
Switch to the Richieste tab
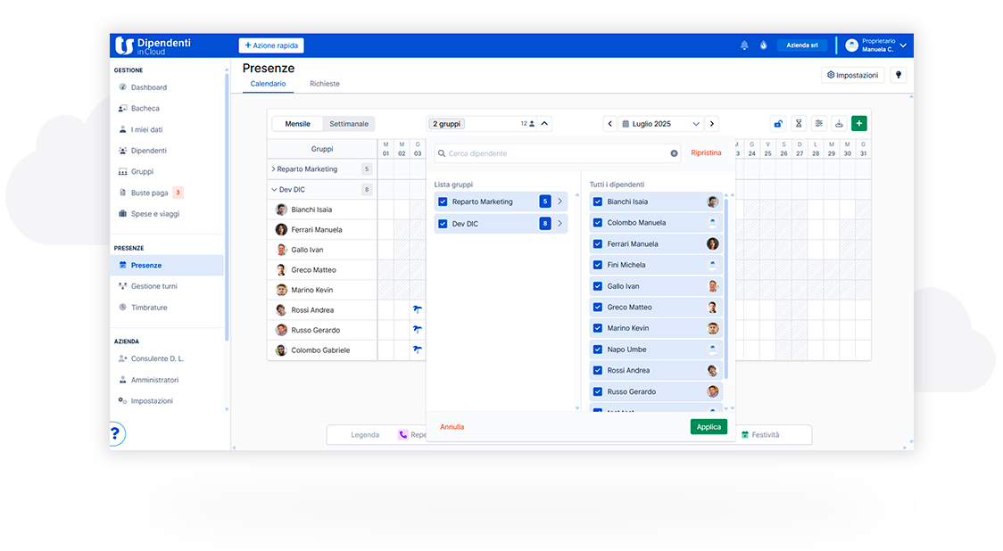click(324, 84)
